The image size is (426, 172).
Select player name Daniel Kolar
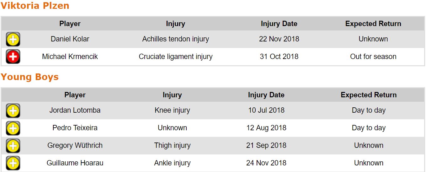(70, 39)
